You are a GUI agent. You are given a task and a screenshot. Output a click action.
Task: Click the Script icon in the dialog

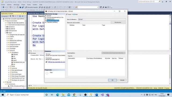coord(67,14)
